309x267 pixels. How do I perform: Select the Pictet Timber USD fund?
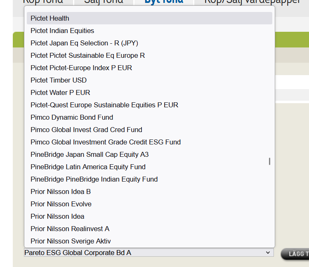(59, 80)
